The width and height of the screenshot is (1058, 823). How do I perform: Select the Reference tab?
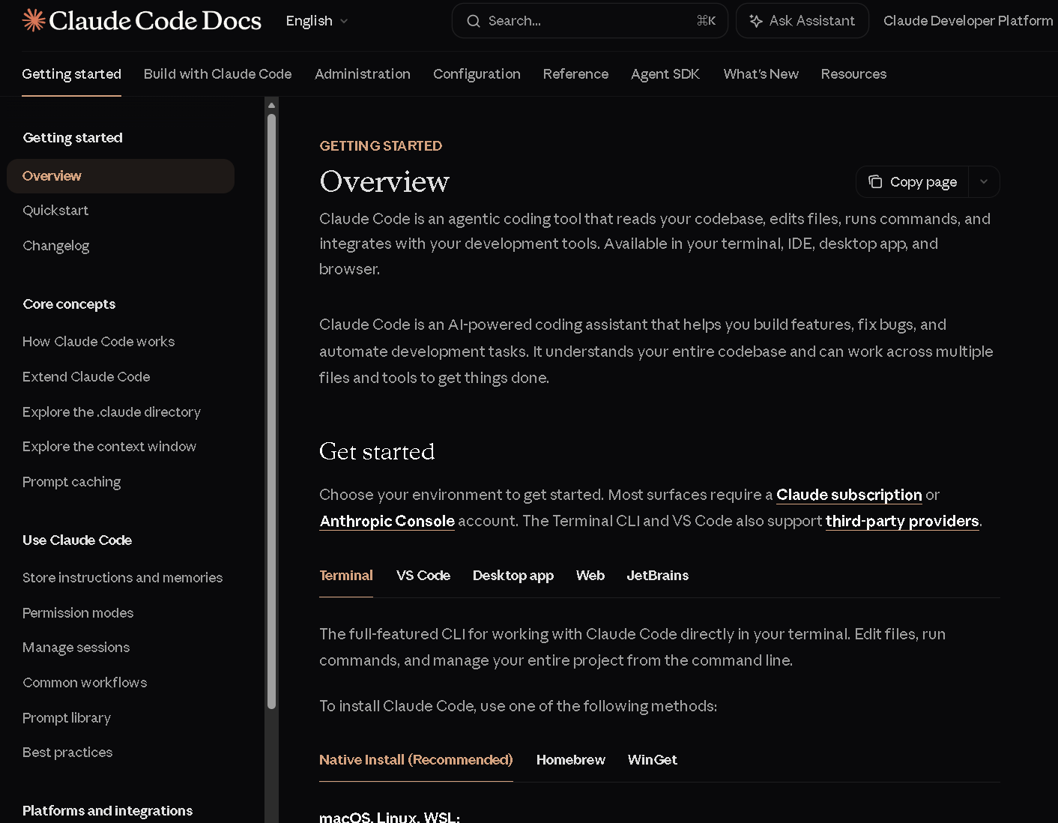(x=575, y=74)
